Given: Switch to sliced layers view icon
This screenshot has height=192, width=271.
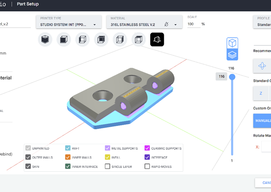Looking at the screenshot, I should [x=232, y=55].
